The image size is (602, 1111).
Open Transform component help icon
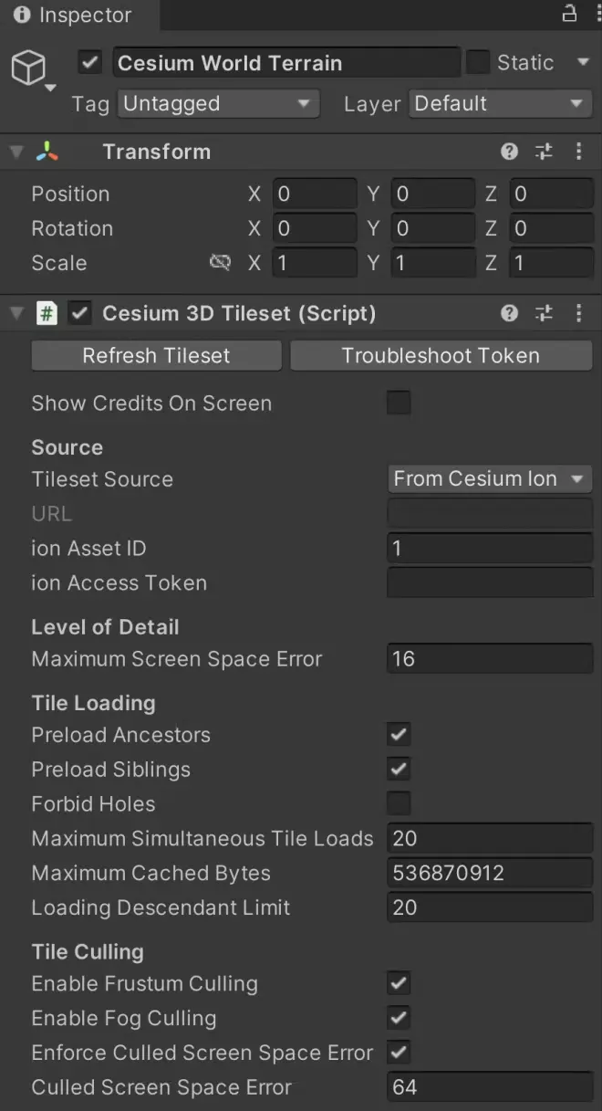[510, 152]
